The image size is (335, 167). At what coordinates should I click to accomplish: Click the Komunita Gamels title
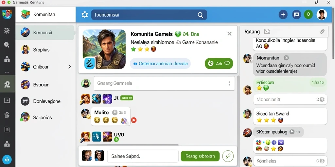tap(151, 34)
